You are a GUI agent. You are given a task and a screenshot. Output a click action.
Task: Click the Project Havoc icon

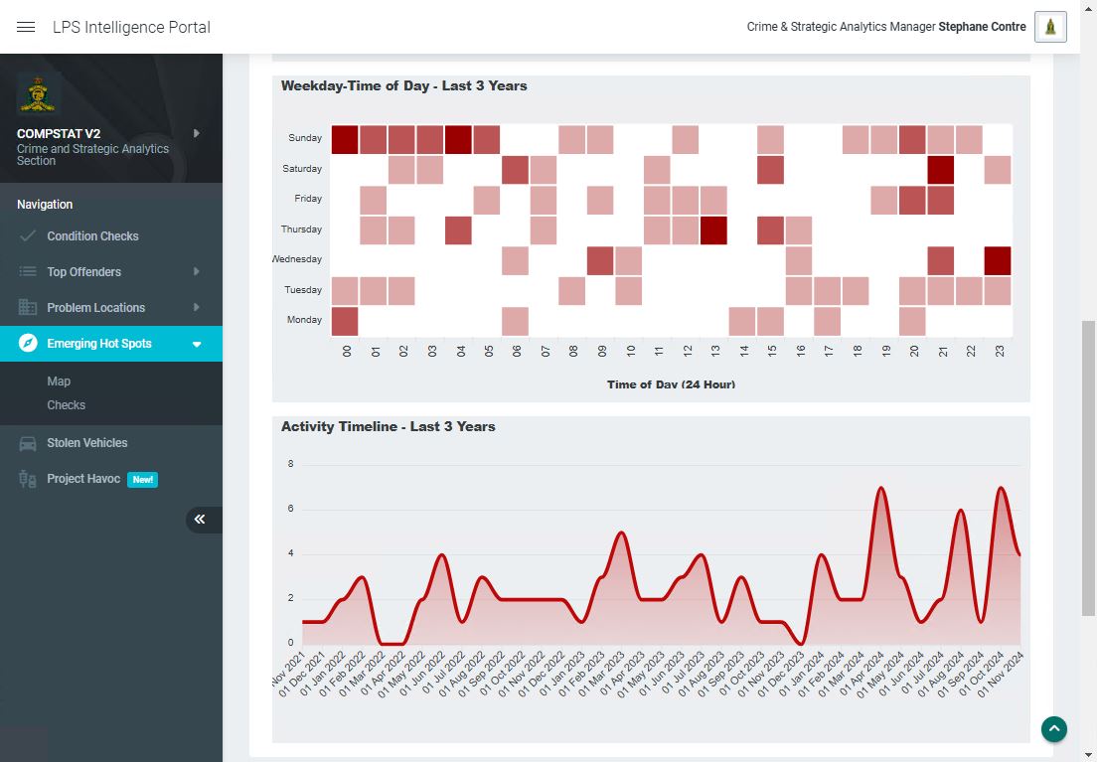pyautogui.click(x=28, y=479)
